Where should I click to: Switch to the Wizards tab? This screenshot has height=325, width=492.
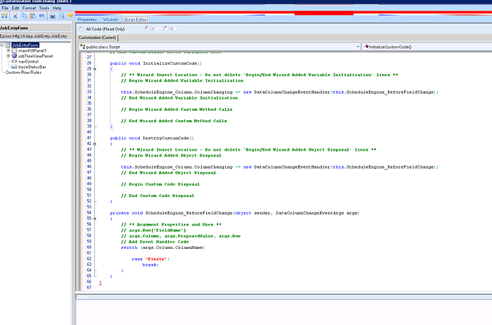[x=111, y=19]
